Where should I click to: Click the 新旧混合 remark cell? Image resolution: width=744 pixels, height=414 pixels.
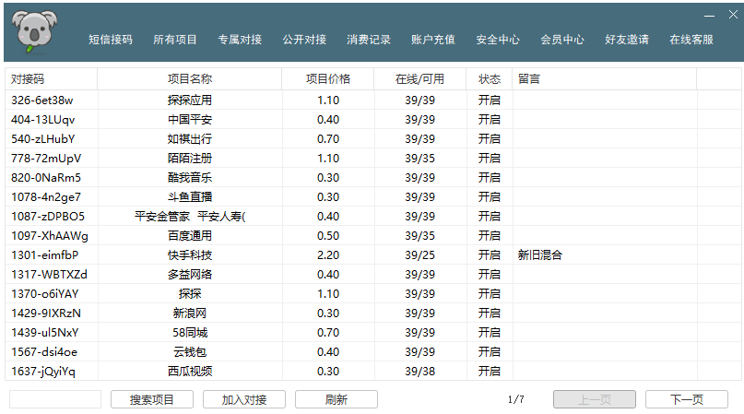click(540, 255)
